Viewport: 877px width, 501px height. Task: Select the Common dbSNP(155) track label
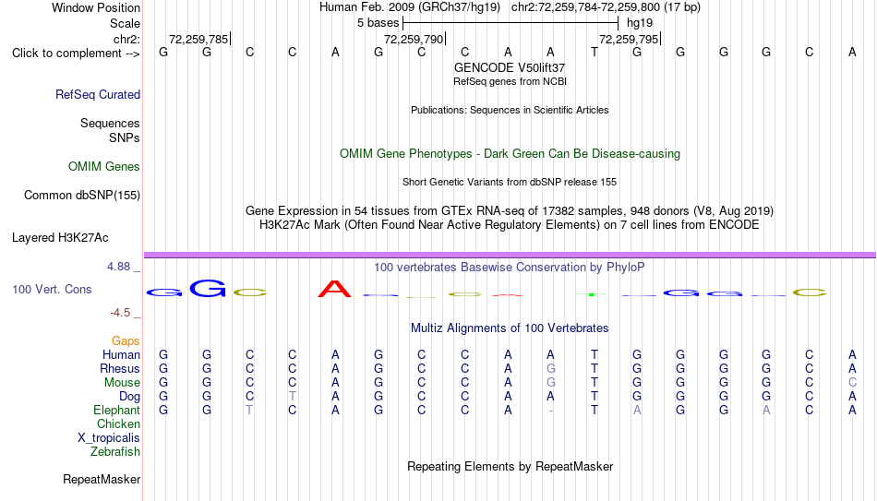82,196
